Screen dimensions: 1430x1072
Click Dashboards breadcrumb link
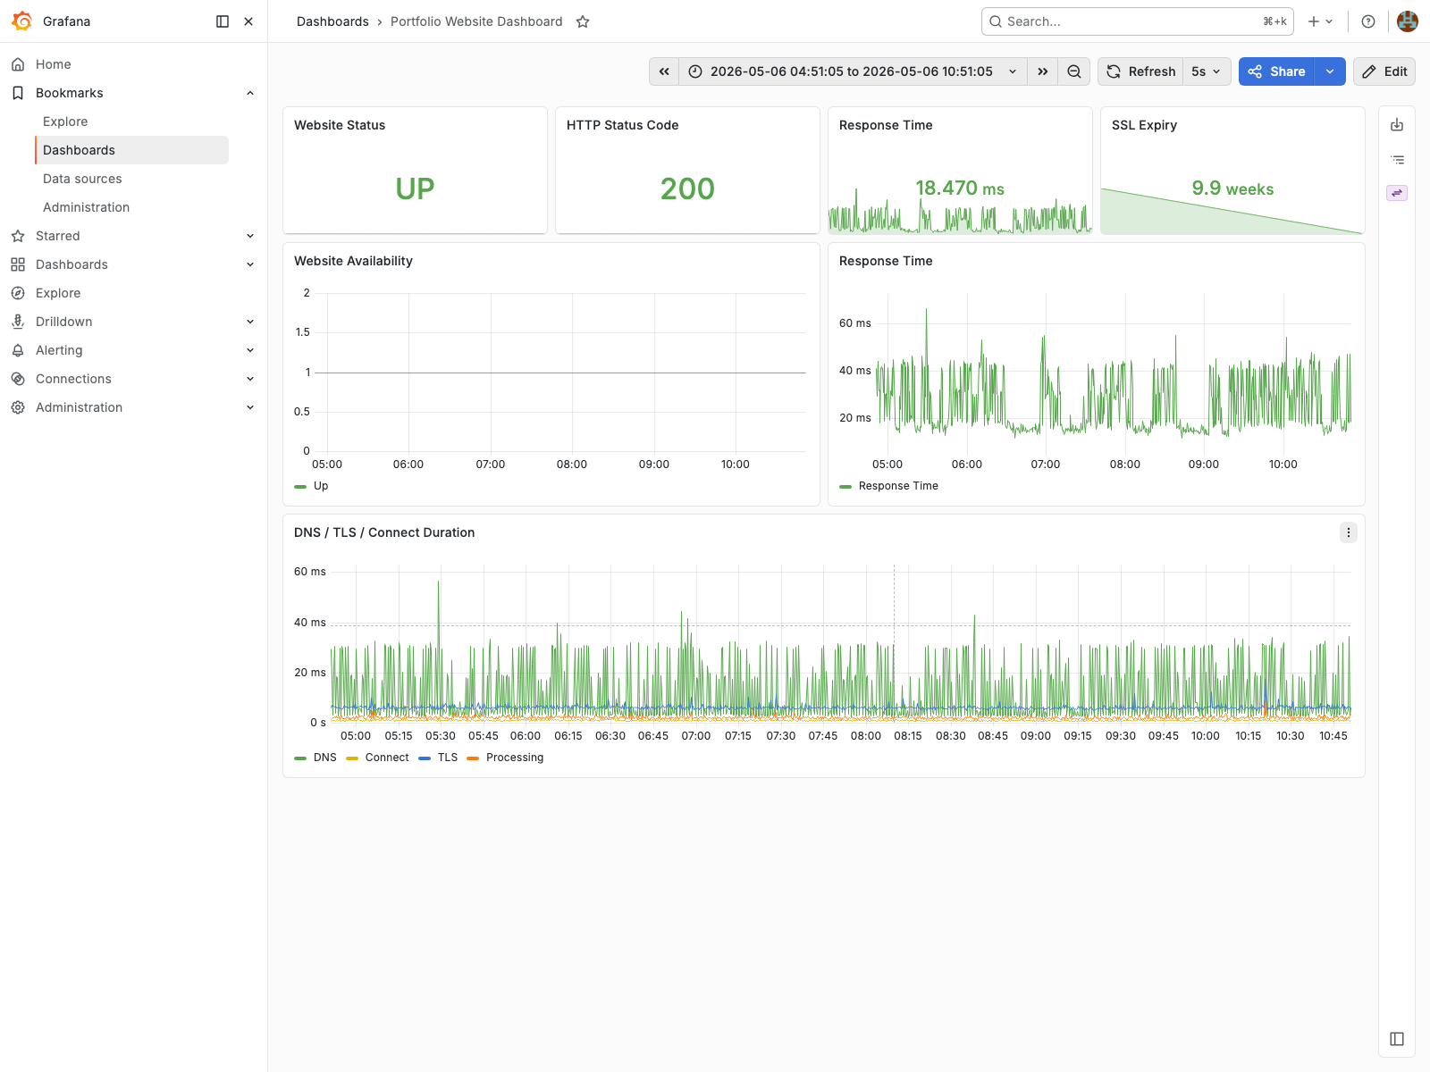[332, 21]
